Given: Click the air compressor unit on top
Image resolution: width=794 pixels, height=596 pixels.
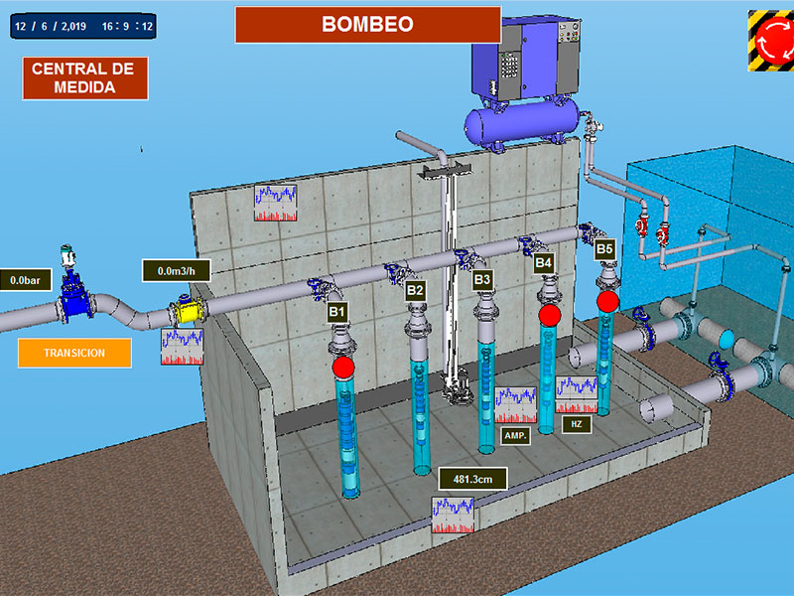Looking at the screenshot, I should (x=526, y=59).
